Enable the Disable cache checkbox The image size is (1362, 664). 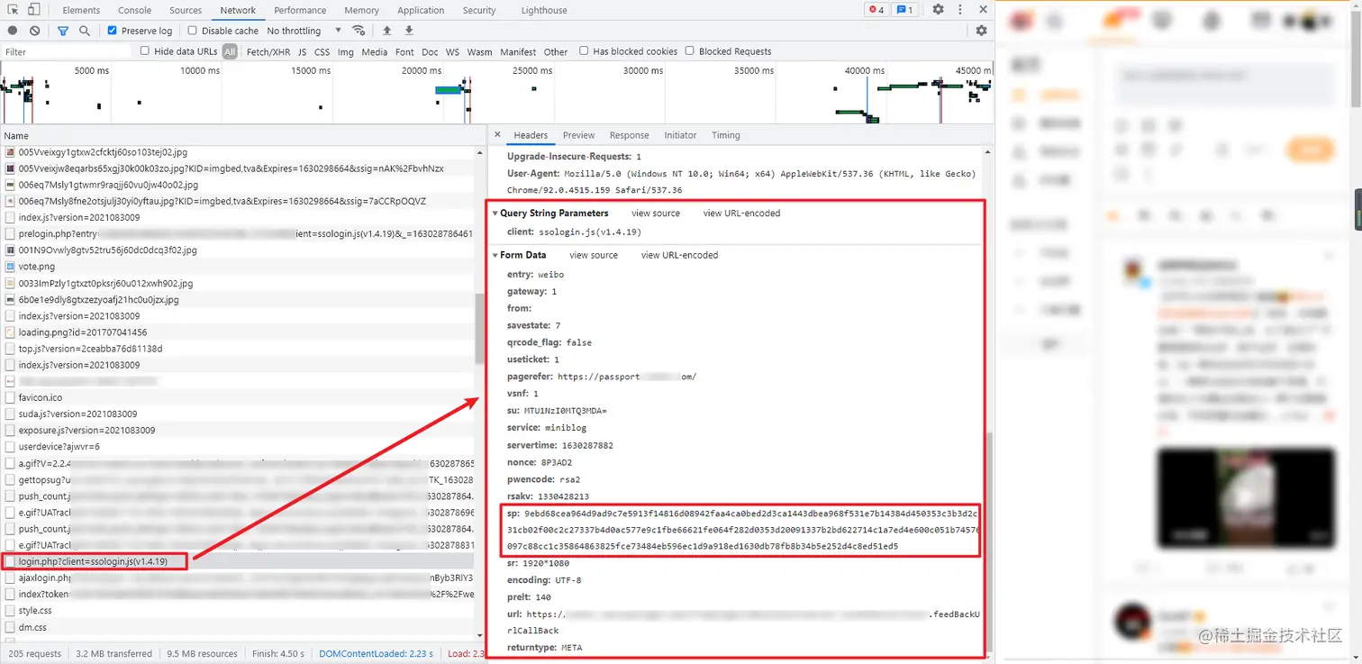pos(192,31)
